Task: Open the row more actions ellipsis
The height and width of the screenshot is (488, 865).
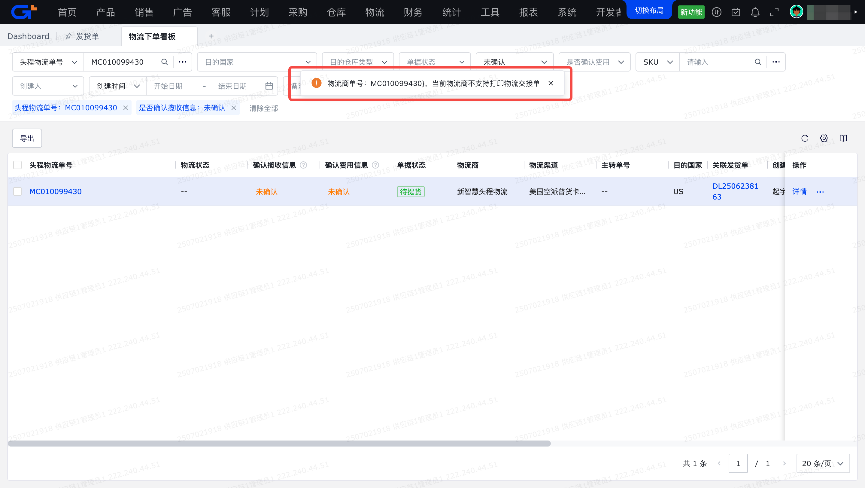Action: [820, 192]
